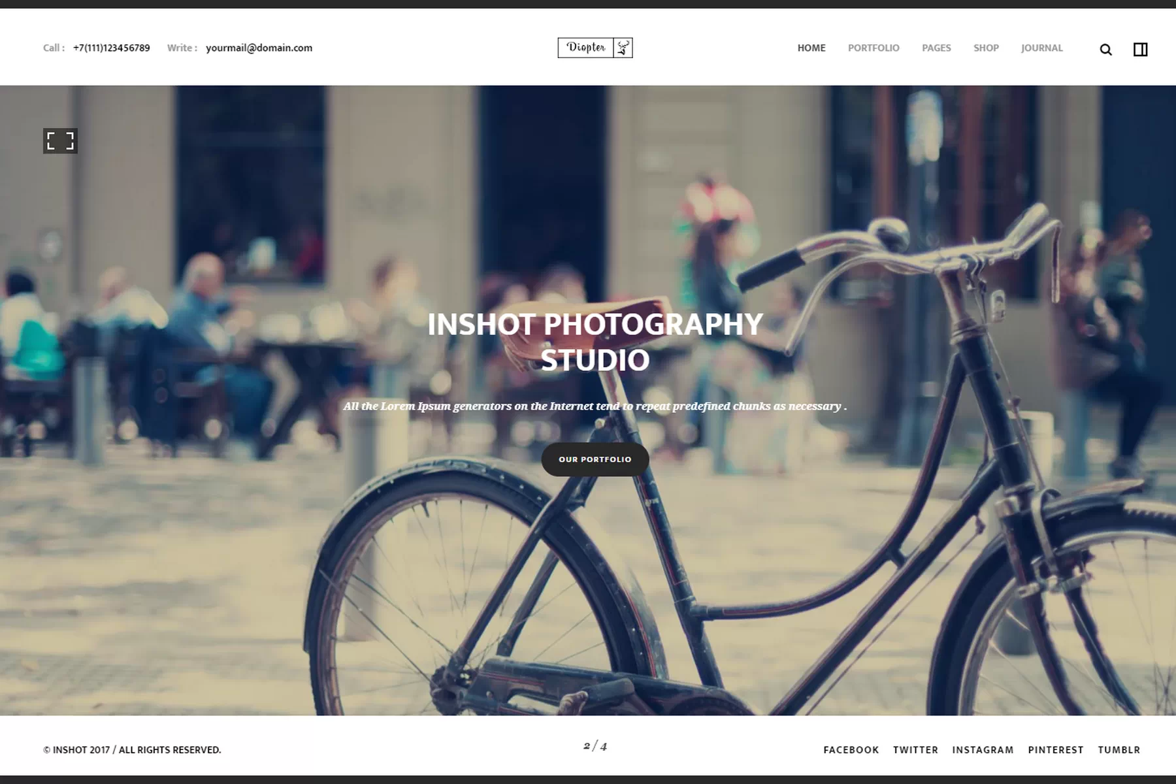This screenshot has width=1176, height=784.
Task: Open the Pinterest footer link
Action: (1055, 750)
